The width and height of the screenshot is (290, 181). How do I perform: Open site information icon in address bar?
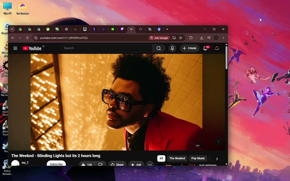click(x=36, y=38)
